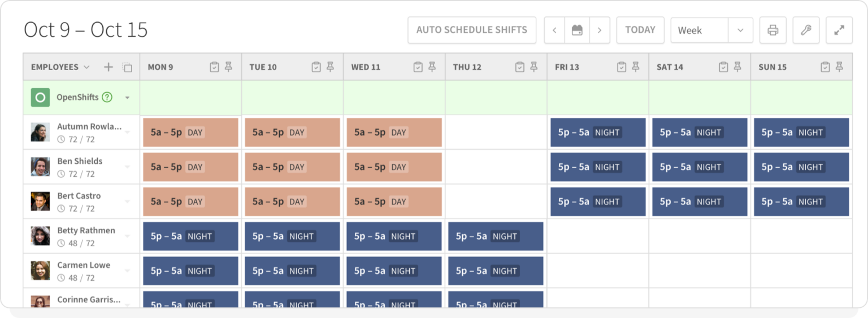Click the copy icon beside Employees header
This screenshot has width=868, height=318.
point(127,67)
